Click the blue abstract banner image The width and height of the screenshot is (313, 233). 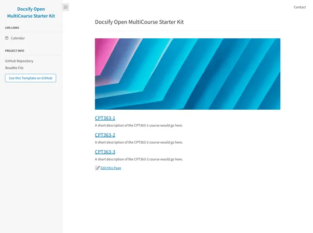pyautogui.click(x=187, y=74)
